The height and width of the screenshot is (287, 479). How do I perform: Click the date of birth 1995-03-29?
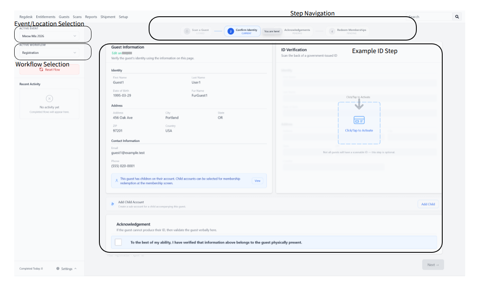(122, 96)
